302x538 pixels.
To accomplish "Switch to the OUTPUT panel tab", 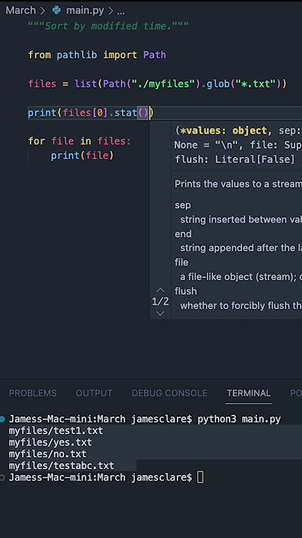I will [x=94, y=393].
